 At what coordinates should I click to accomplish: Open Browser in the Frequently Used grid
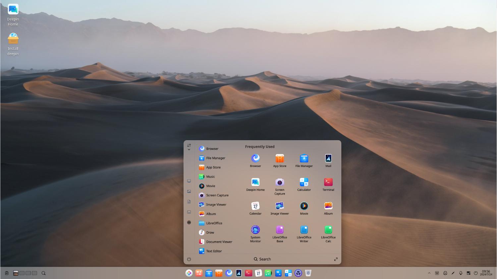click(x=255, y=161)
